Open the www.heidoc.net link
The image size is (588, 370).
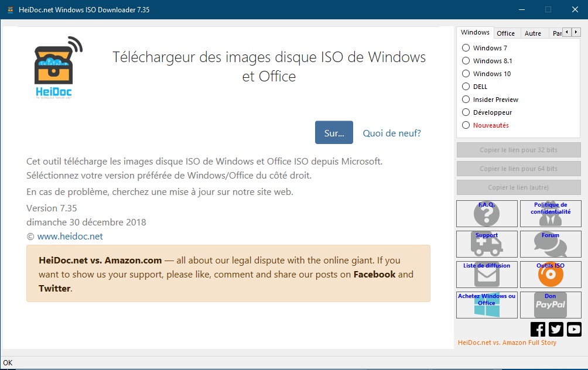coord(70,237)
